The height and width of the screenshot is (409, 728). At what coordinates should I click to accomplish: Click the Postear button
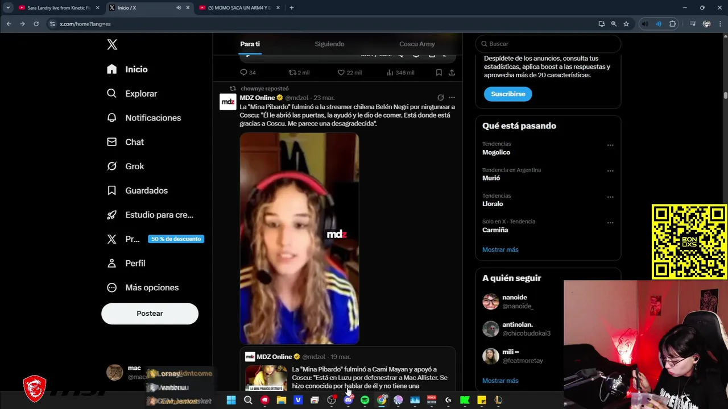click(x=150, y=314)
